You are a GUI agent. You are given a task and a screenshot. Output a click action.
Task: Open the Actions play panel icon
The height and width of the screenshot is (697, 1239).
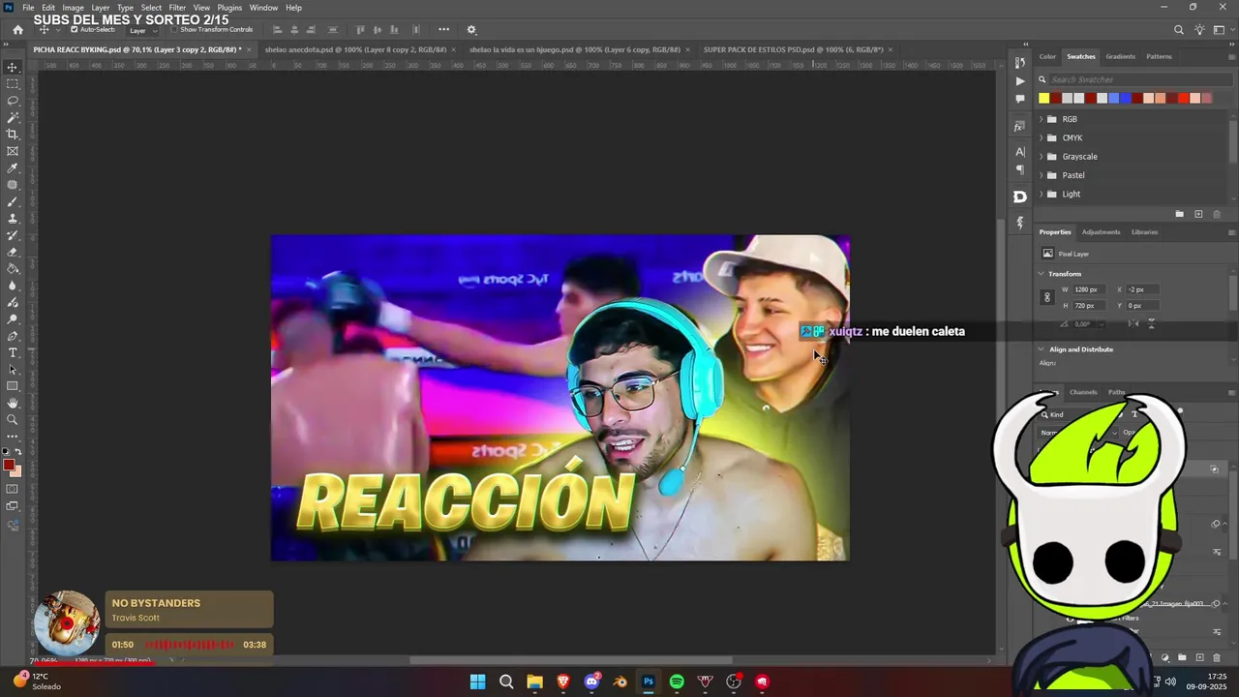pos(1019,81)
